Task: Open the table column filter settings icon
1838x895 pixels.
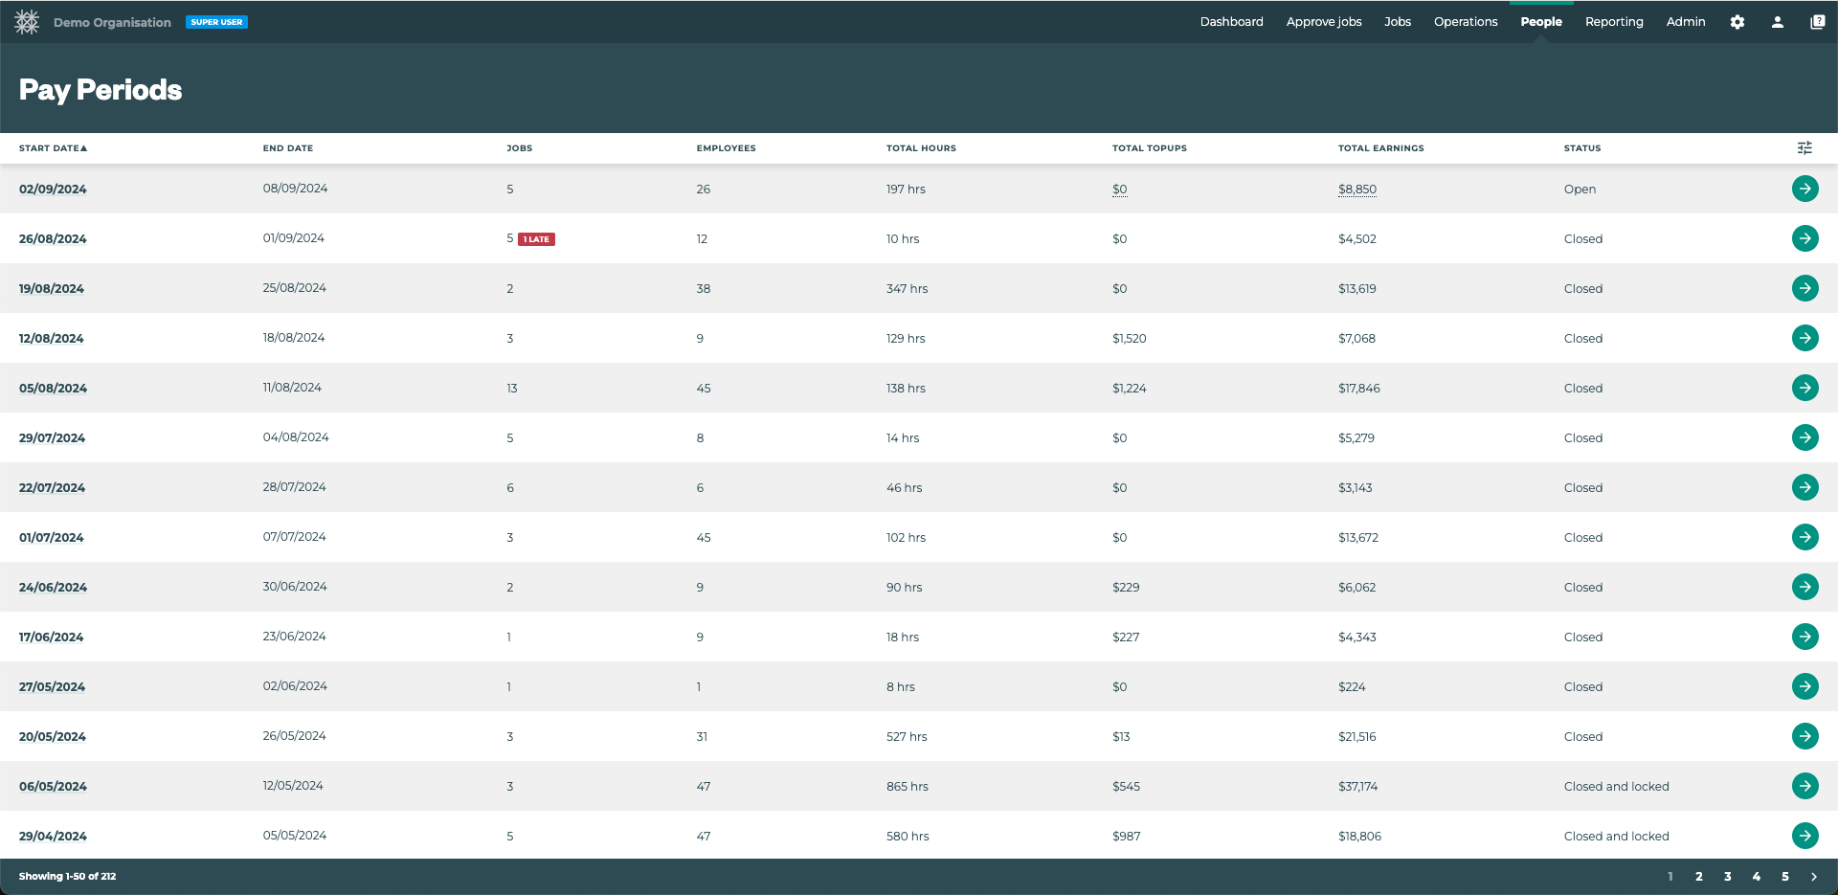Action: tap(1804, 147)
